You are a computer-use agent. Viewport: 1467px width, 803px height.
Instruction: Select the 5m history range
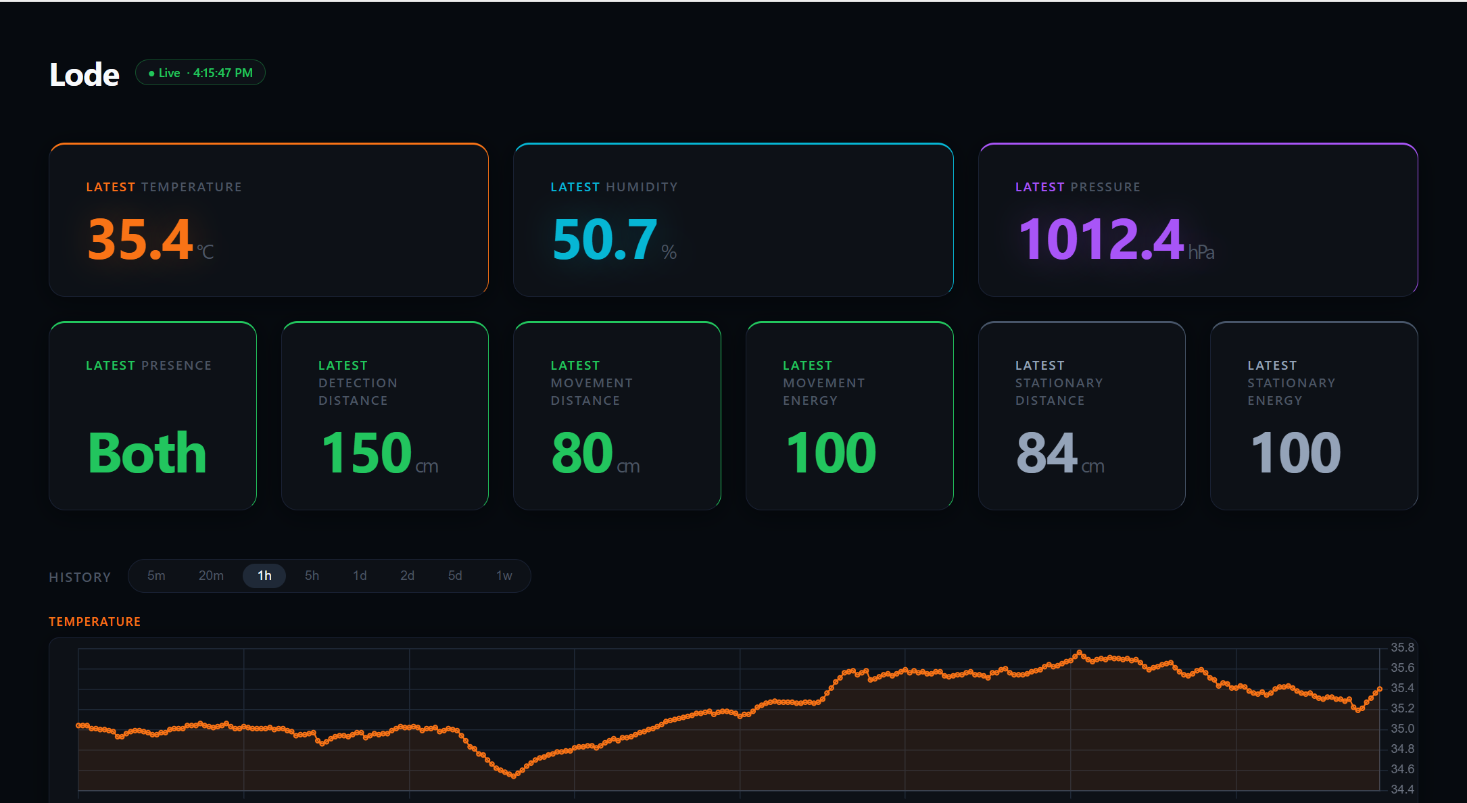click(156, 576)
